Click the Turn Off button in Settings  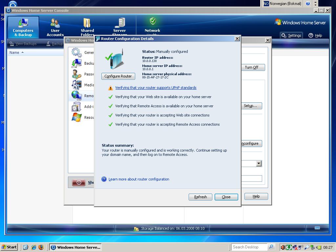(253, 67)
